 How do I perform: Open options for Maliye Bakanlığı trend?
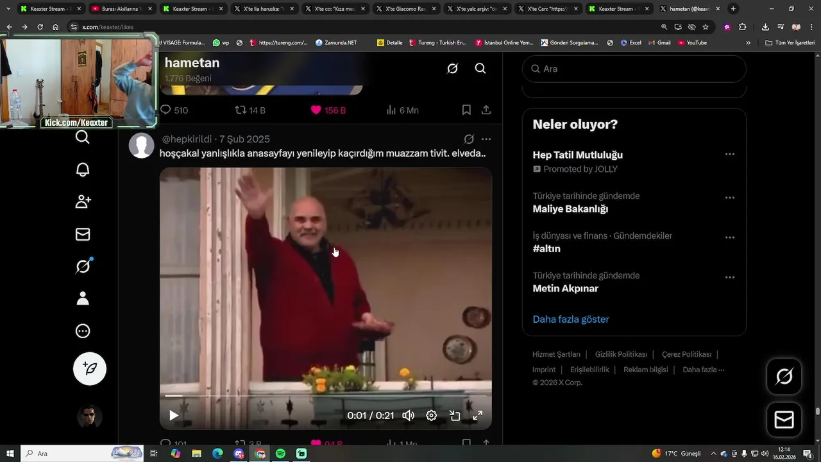click(x=730, y=198)
